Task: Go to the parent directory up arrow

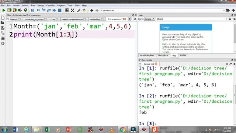Action: (x=233, y=10)
